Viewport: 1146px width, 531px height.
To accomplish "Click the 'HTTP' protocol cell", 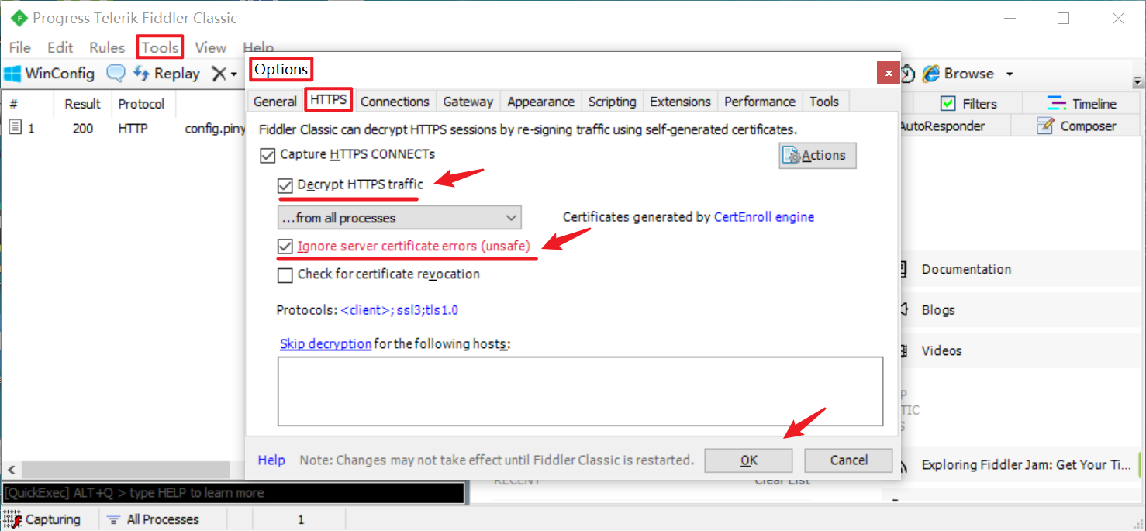I will [x=133, y=129].
